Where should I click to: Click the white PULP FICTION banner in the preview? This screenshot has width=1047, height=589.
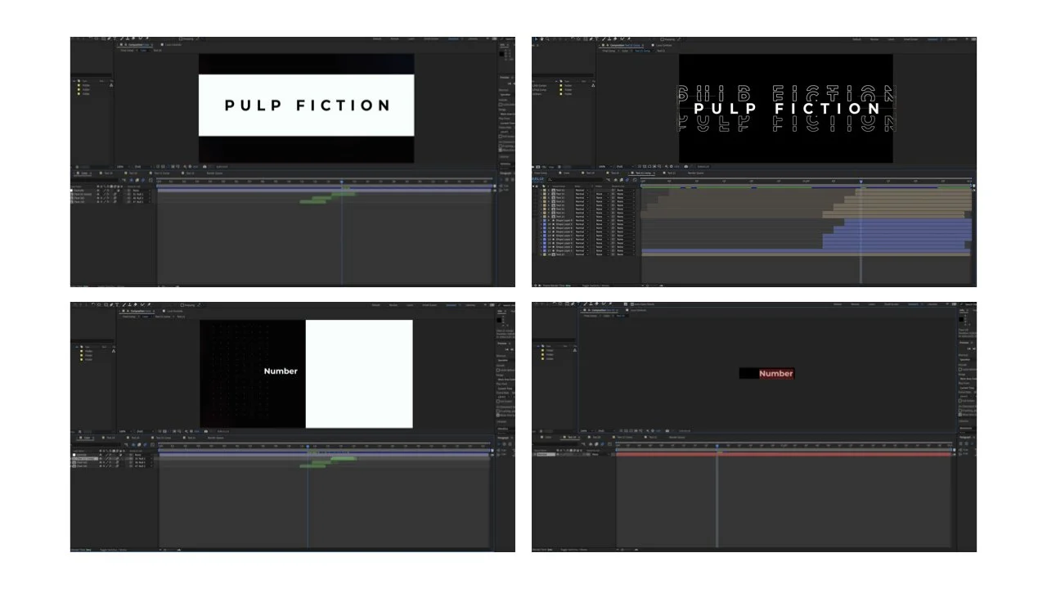tap(306, 105)
